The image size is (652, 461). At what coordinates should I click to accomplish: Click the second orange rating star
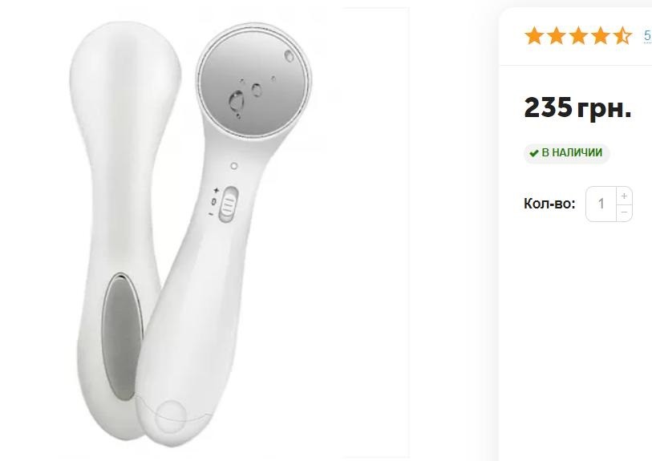coord(556,35)
